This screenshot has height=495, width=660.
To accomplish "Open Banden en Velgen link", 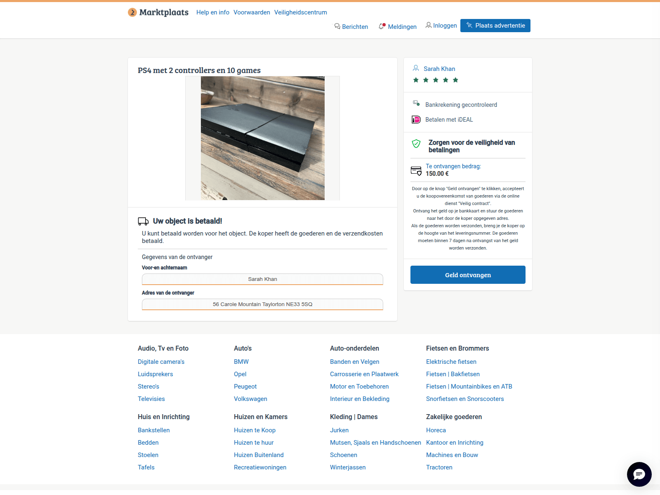I will point(354,362).
